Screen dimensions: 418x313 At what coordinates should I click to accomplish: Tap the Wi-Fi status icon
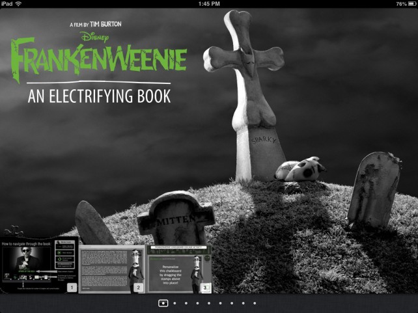tap(18, 4)
